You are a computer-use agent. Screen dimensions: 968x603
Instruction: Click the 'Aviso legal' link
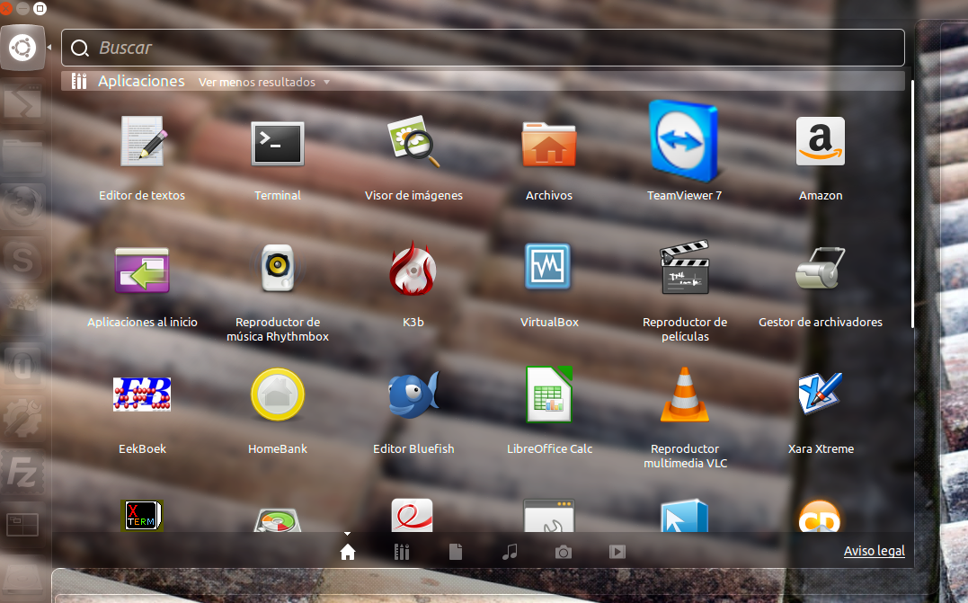coord(874,551)
